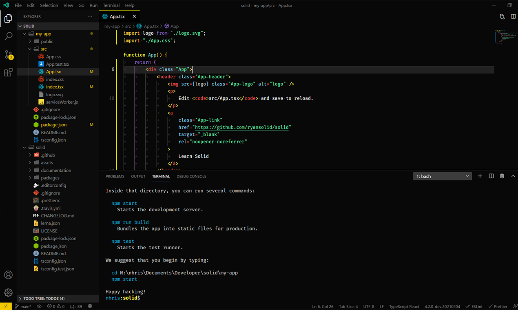Click the editor minimap
518x310 pixels.
(505, 38)
